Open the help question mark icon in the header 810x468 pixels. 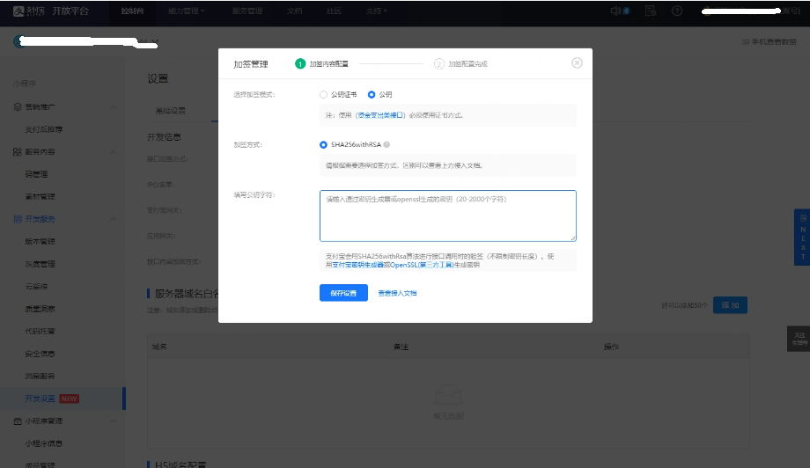[x=676, y=11]
